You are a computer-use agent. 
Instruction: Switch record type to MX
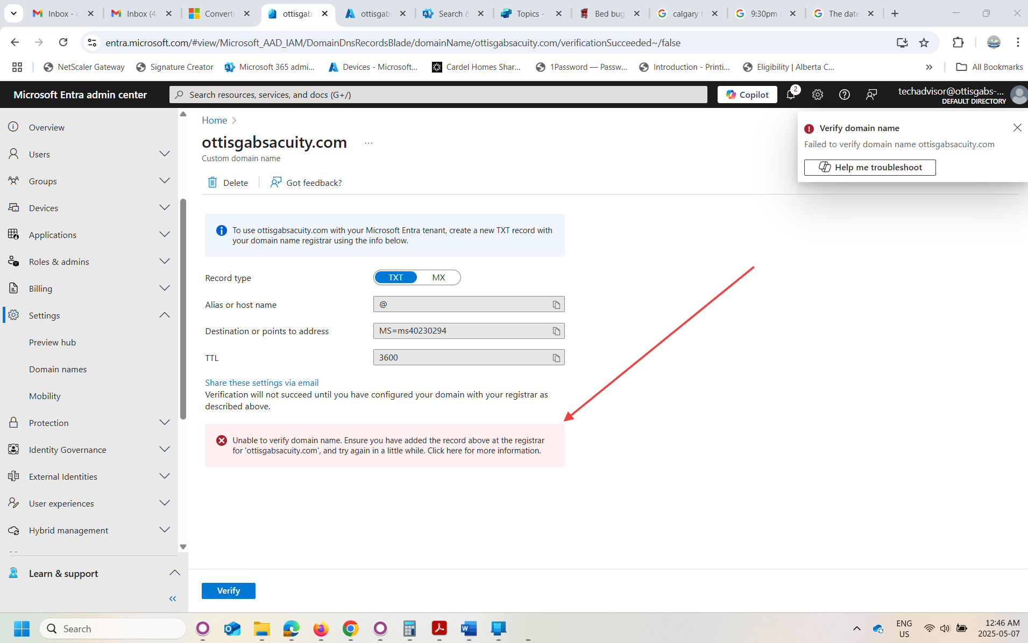coord(438,278)
